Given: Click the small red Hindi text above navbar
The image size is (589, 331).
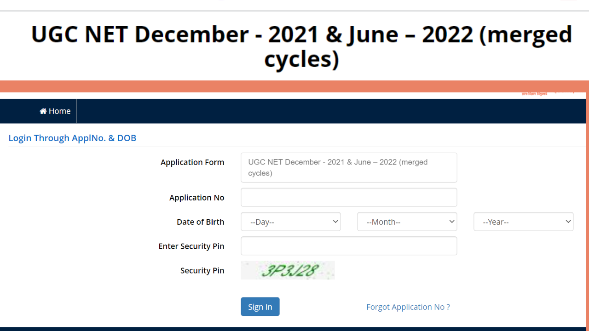Looking at the screenshot, I should click(534, 94).
